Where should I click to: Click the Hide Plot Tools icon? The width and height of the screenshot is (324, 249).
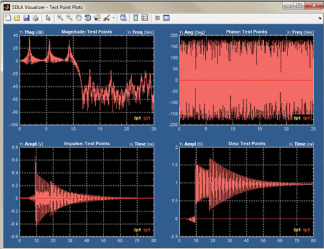[158, 18]
